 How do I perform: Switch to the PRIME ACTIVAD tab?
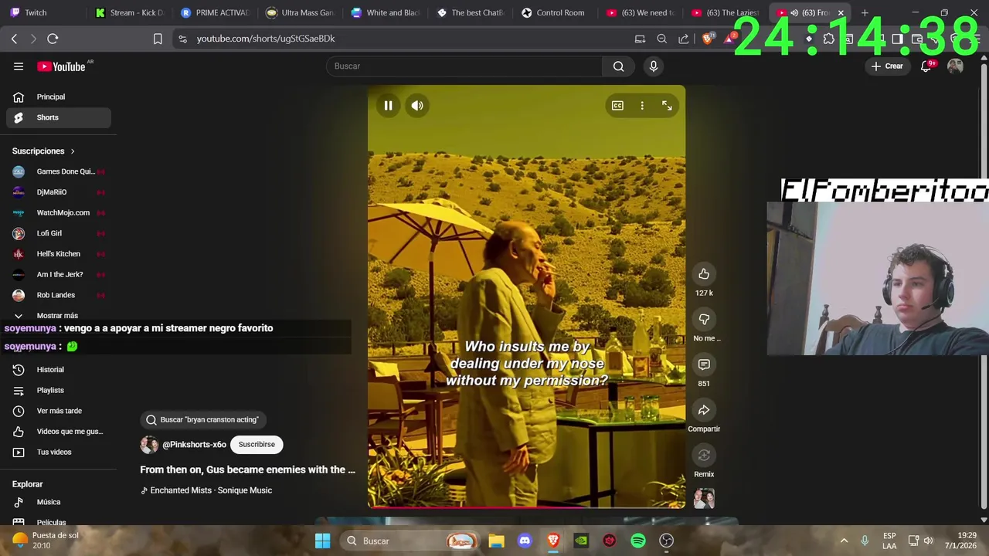[x=214, y=12]
